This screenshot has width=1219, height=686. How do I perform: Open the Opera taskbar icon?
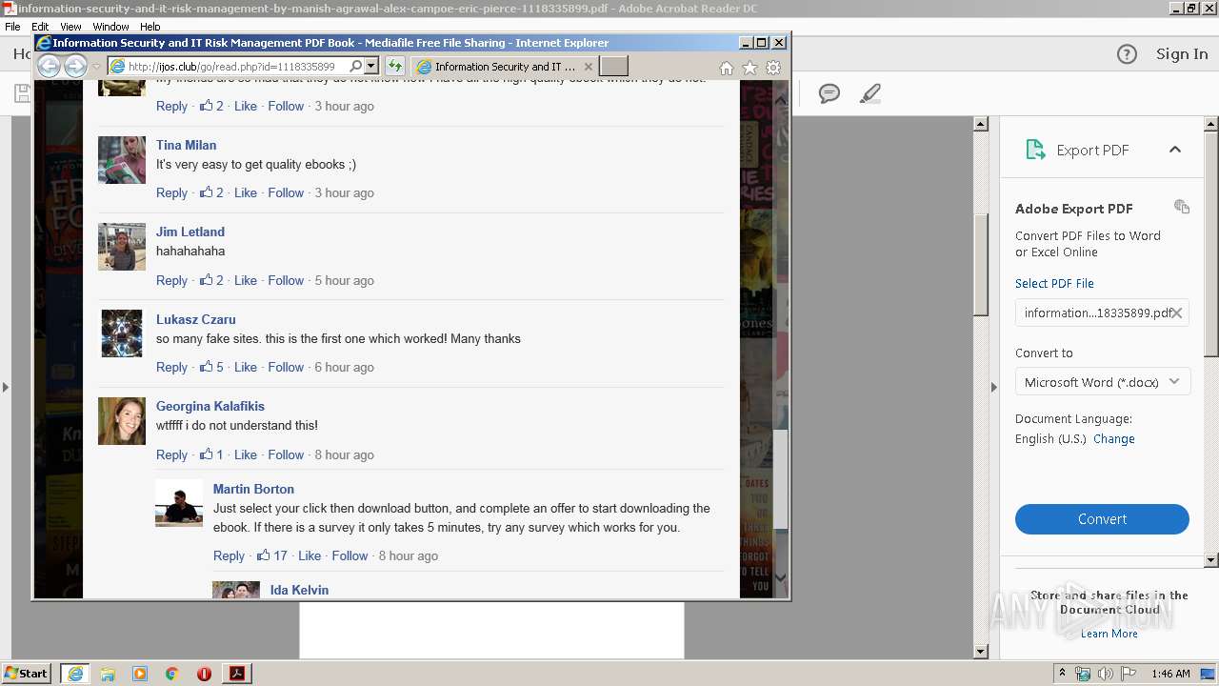pyautogui.click(x=204, y=674)
